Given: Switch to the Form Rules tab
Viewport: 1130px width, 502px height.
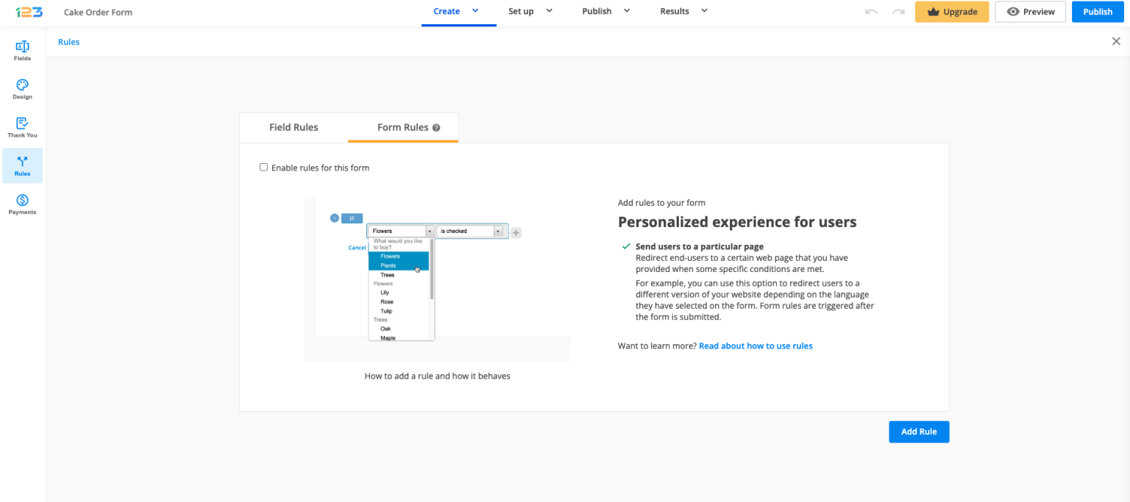Looking at the screenshot, I should [x=403, y=127].
